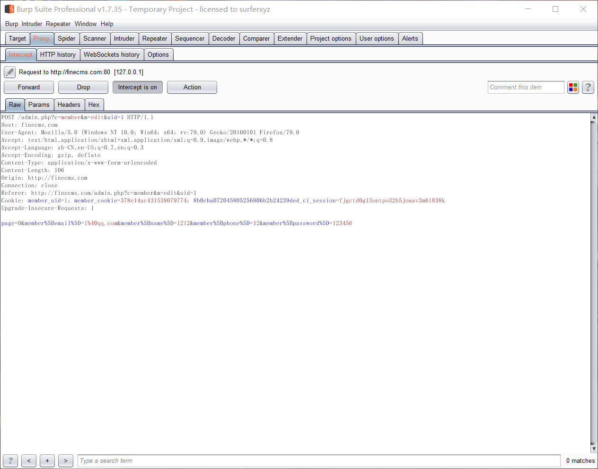
Task: Click the scrollbar up arrow
Action: pos(594,117)
